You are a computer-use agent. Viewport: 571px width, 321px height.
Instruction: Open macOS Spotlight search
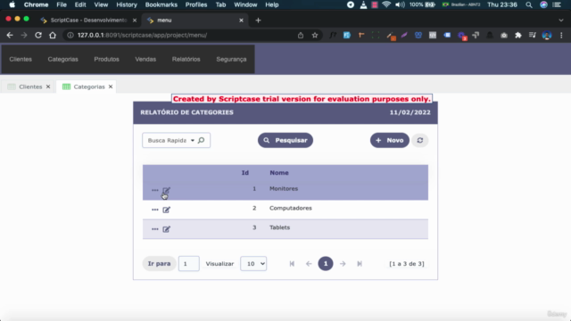tap(529, 4)
